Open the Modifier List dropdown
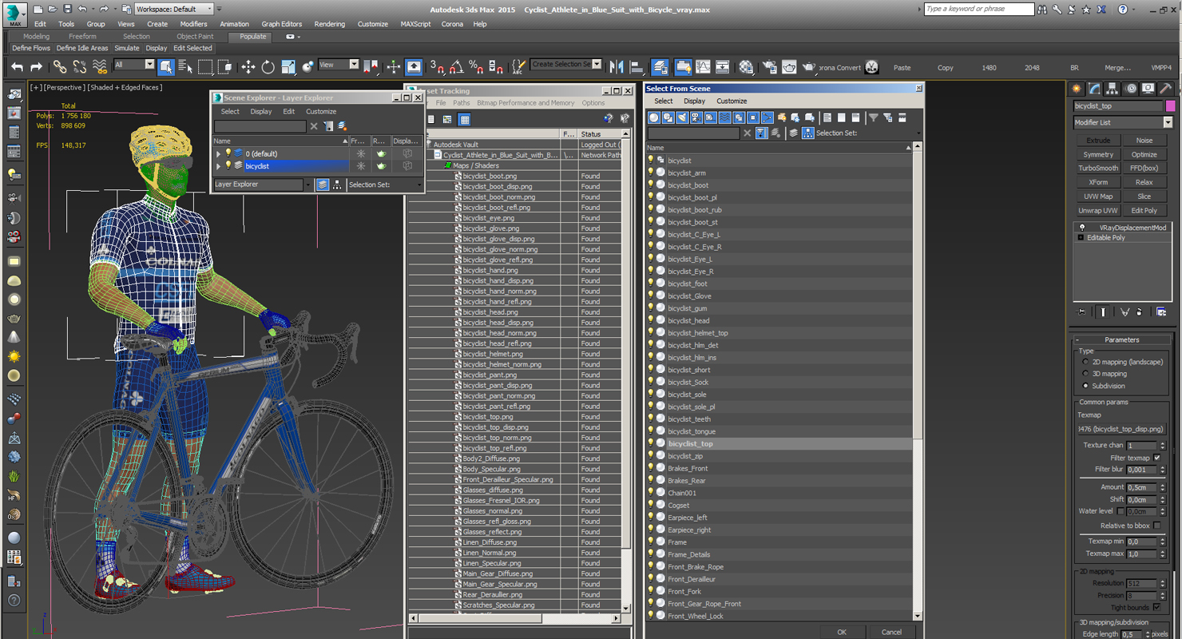 1167,122
